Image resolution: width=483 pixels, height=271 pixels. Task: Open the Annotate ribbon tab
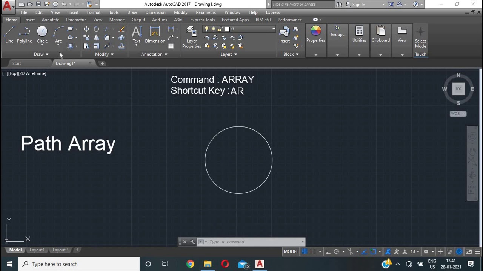(x=50, y=20)
